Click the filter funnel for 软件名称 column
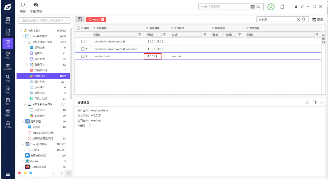 (x=140, y=35)
